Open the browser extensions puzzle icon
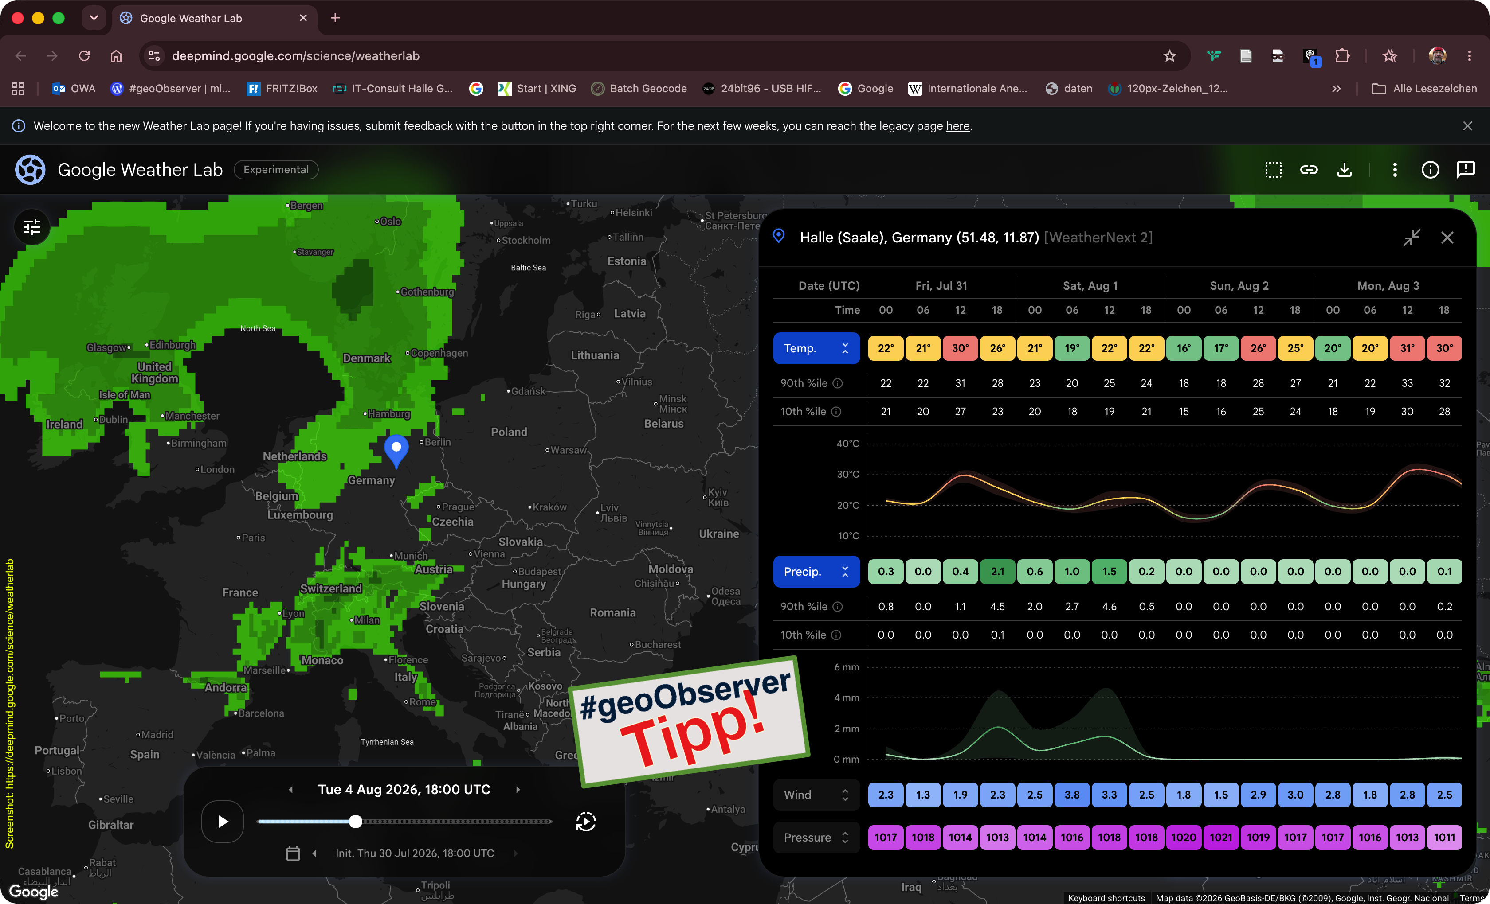This screenshot has height=904, width=1490. point(1342,56)
